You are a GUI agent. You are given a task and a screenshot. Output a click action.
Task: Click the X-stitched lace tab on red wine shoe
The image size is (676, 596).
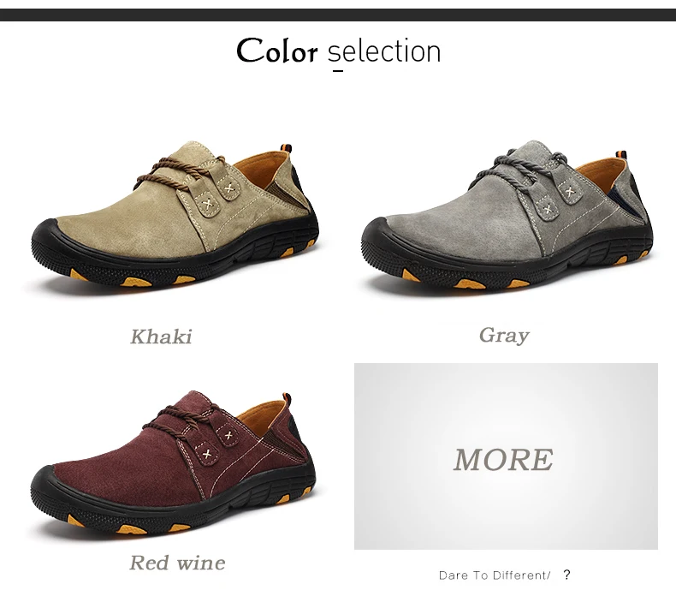(x=207, y=454)
